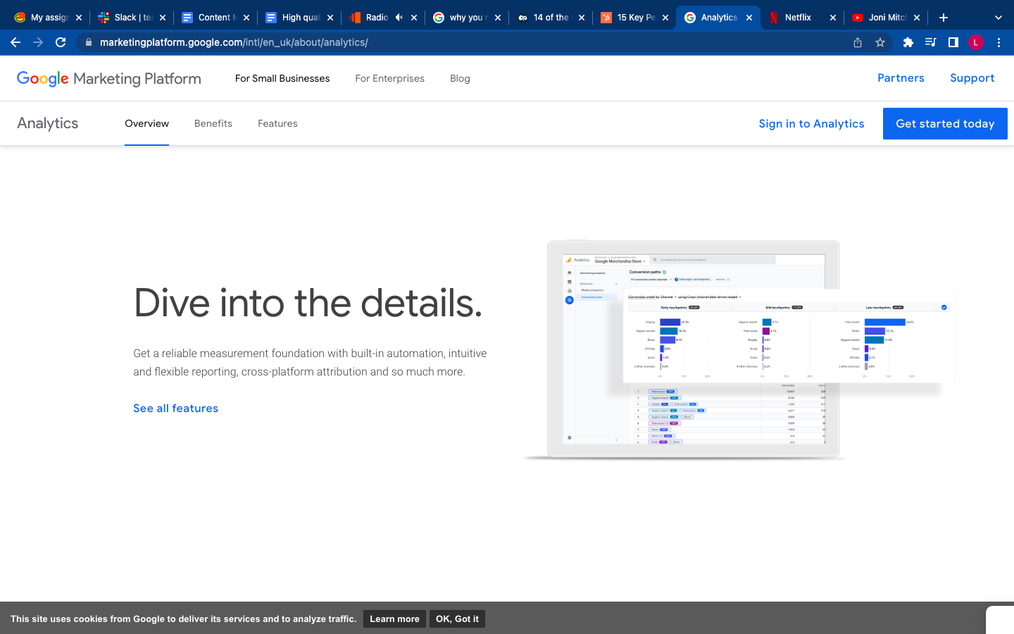
Task: Close the Radio tab
Action: coord(414,18)
